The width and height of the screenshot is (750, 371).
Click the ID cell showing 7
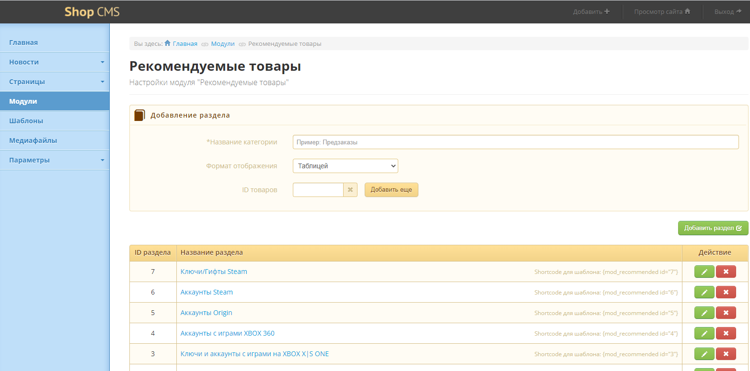click(153, 272)
